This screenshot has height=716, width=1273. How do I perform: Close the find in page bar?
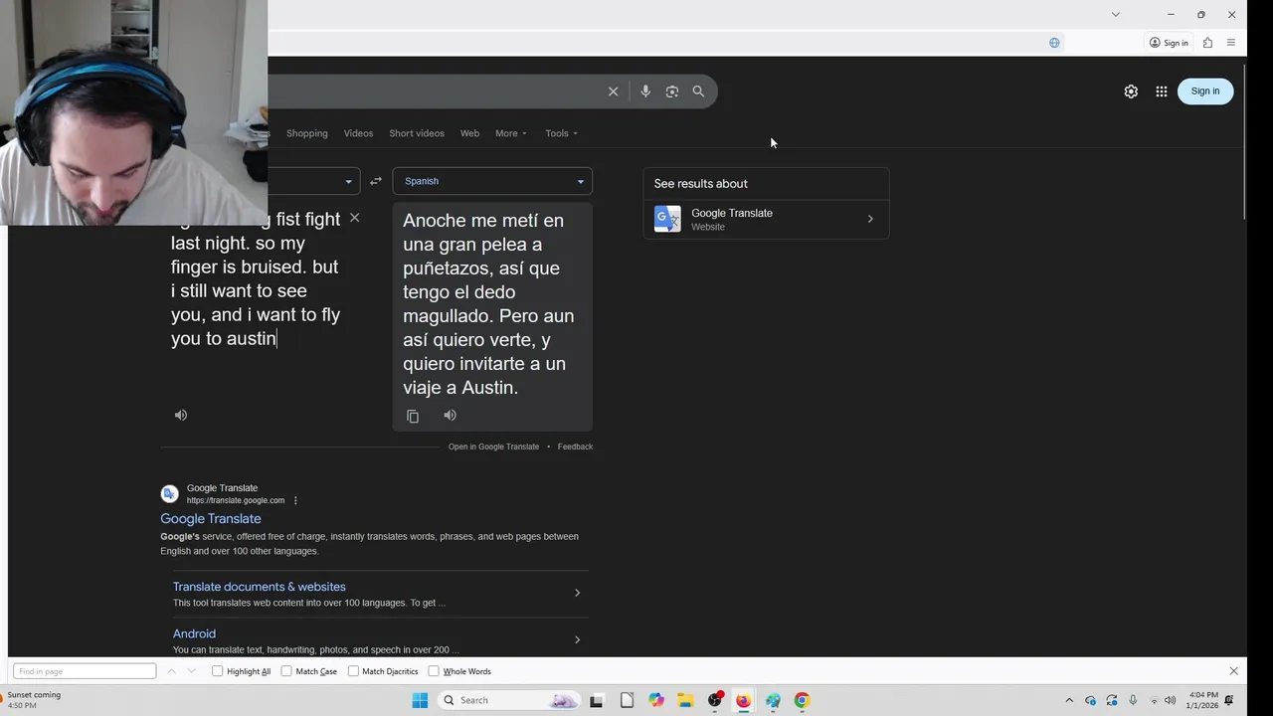[1234, 671]
